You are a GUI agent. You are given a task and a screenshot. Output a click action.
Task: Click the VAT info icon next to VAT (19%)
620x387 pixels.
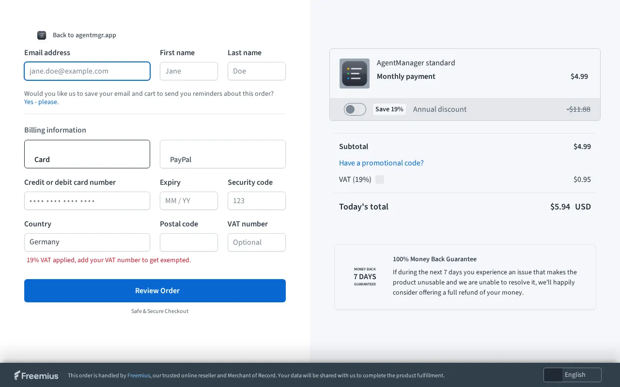(380, 179)
